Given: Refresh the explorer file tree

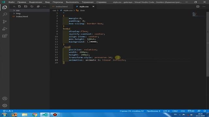Looking at the screenshot, I should coord(32,6).
